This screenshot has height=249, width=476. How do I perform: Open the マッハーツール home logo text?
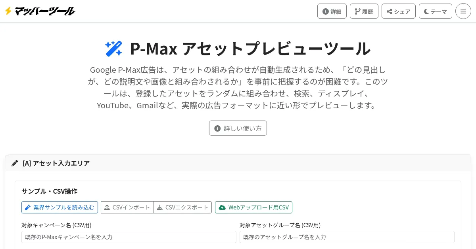pos(44,11)
